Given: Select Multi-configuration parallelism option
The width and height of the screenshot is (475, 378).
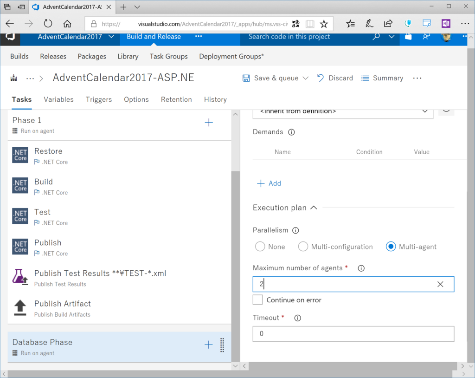Looking at the screenshot, I should pyautogui.click(x=303, y=247).
